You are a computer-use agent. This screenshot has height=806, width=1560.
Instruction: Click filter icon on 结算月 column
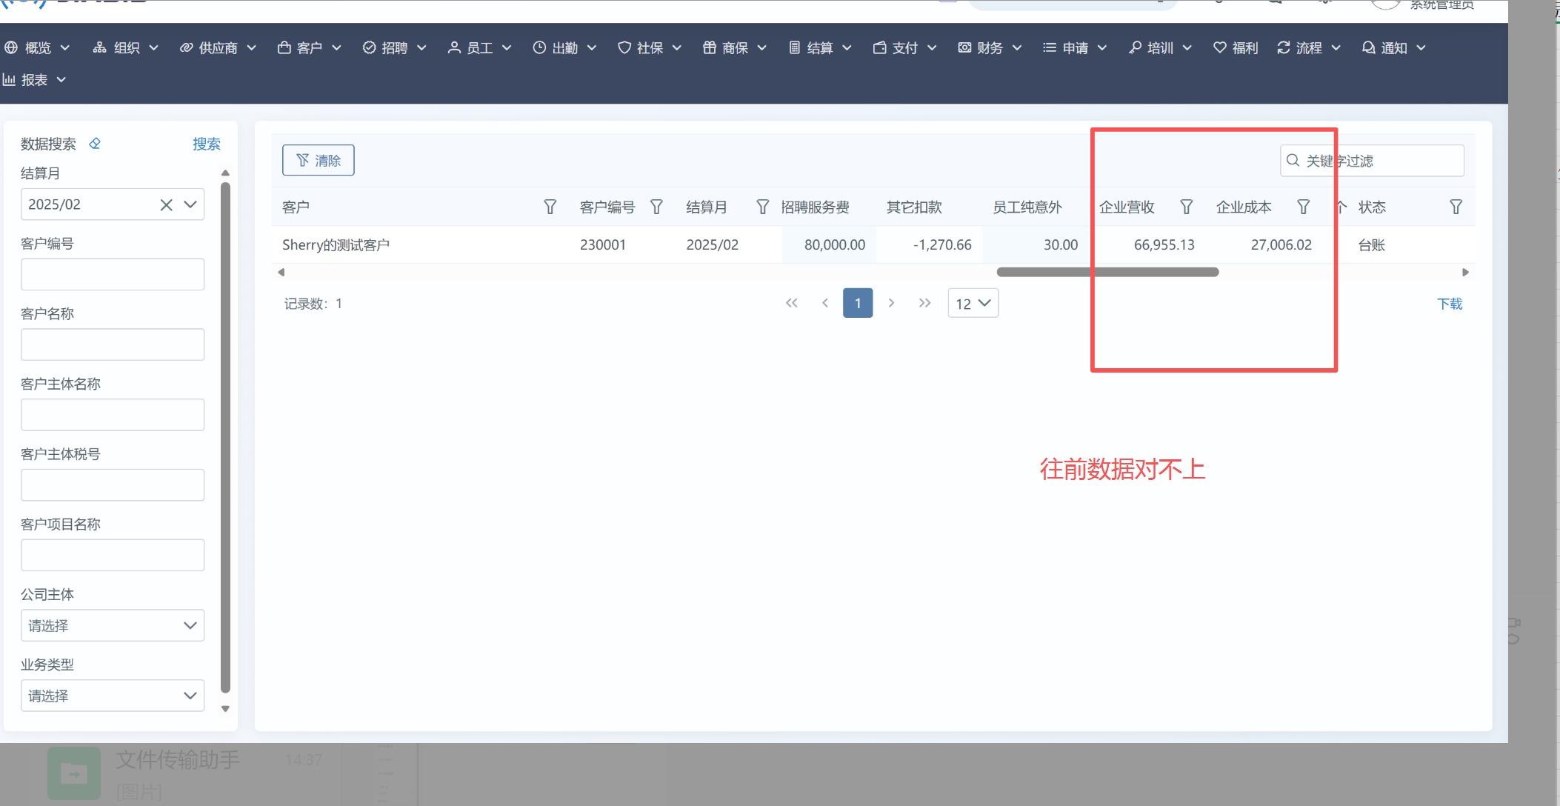pos(762,207)
